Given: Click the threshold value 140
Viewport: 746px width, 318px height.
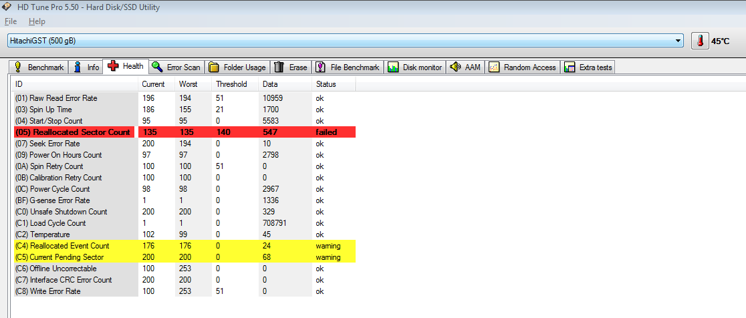Looking at the screenshot, I should pos(223,132).
